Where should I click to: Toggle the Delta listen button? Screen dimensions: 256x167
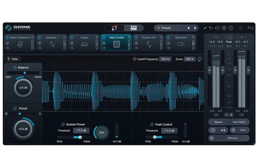click(x=13, y=59)
